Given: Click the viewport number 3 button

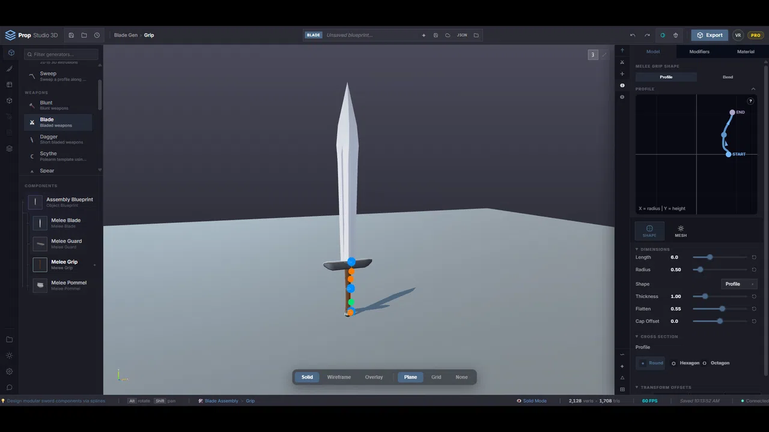Looking at the screenshot, I should [x=592, y=55].
